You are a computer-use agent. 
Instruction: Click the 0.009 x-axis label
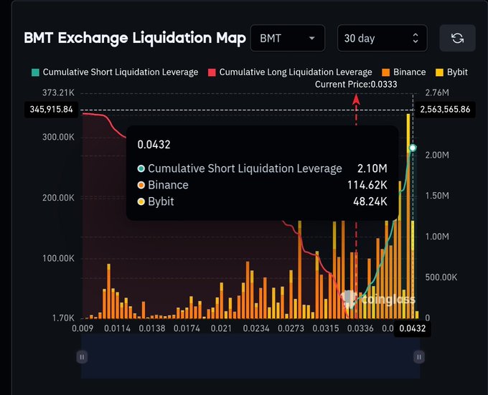coord(83,328)
